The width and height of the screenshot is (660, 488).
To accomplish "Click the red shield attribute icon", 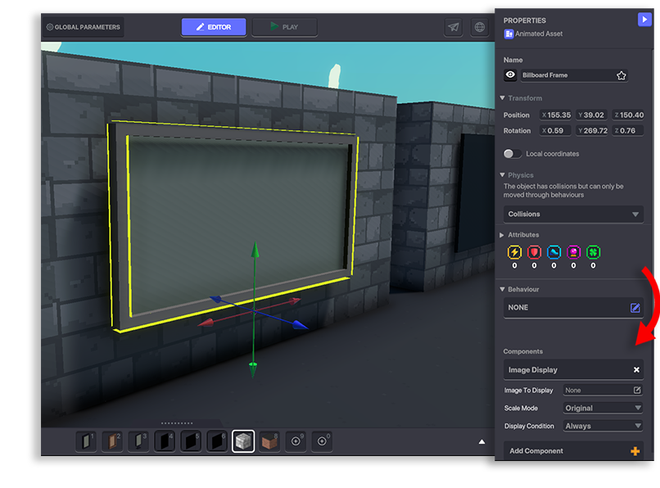I will tap(534, 253).
